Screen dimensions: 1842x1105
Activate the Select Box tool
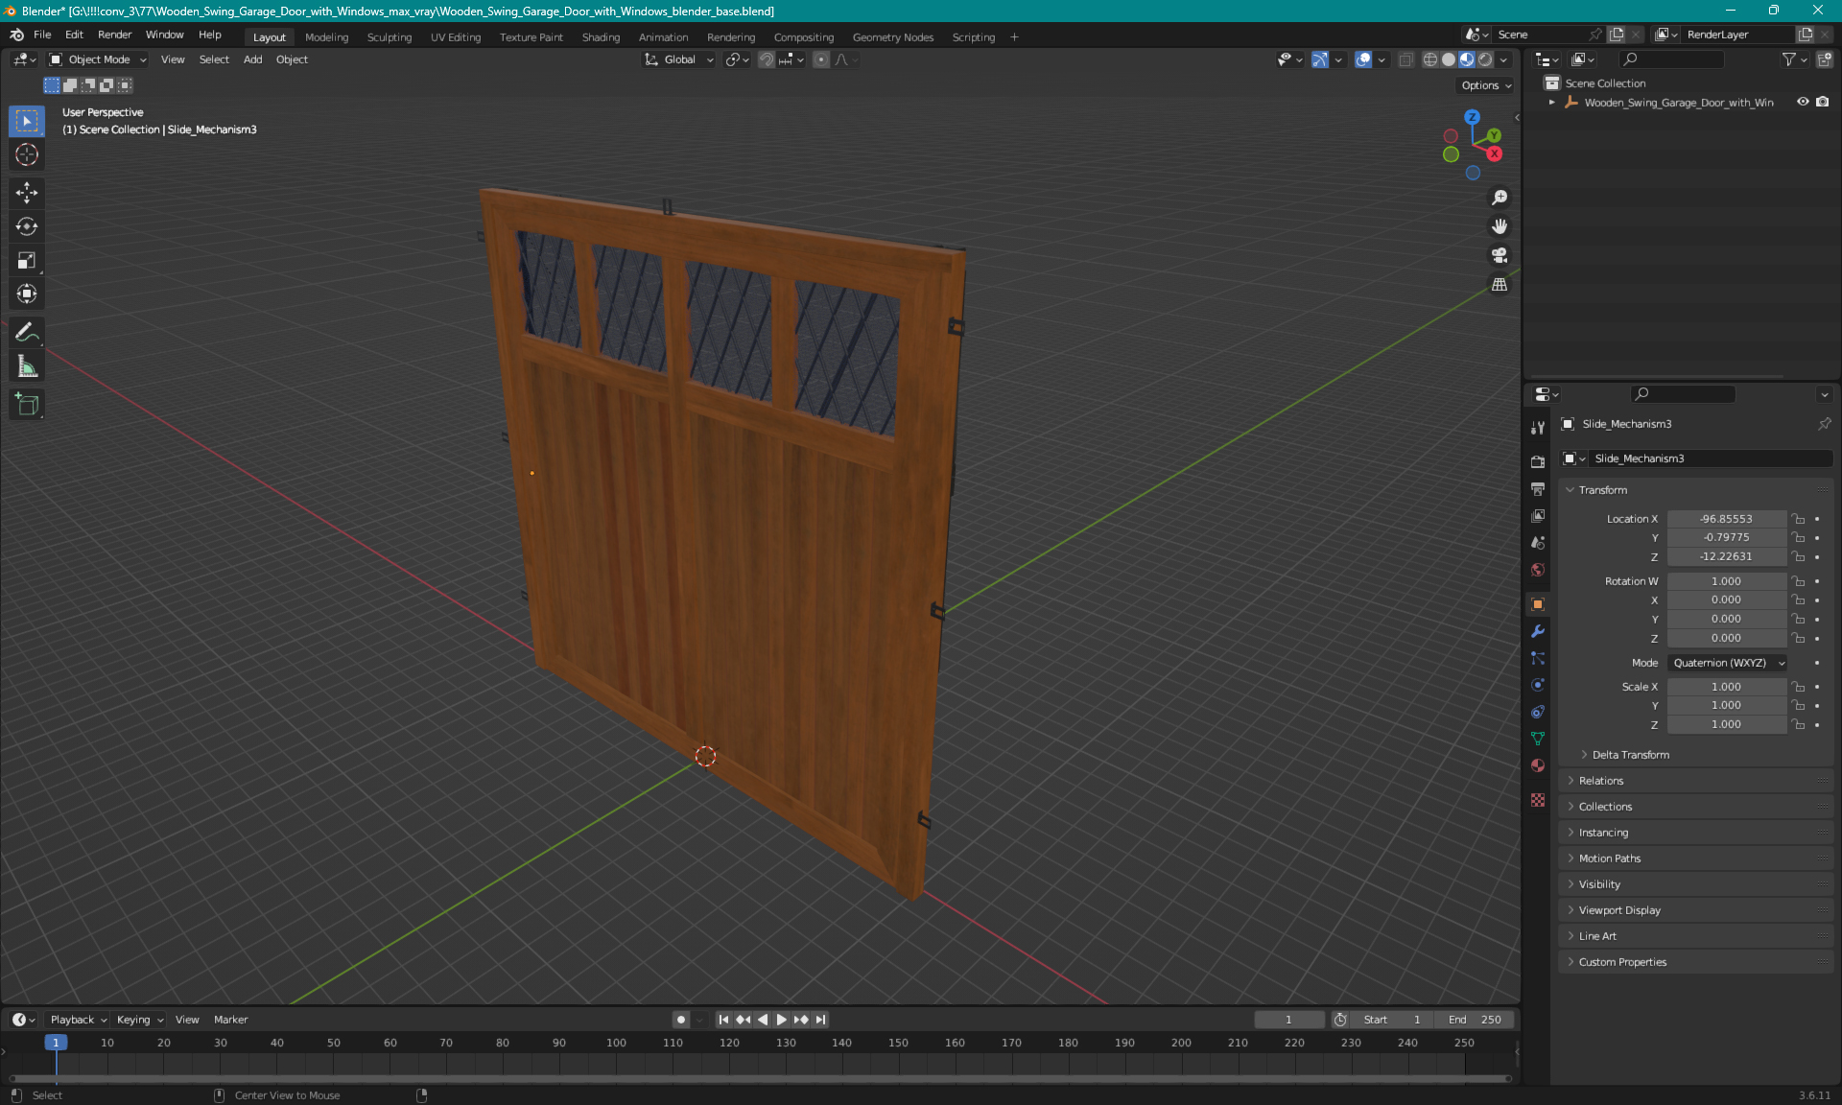tap(27, 121)
